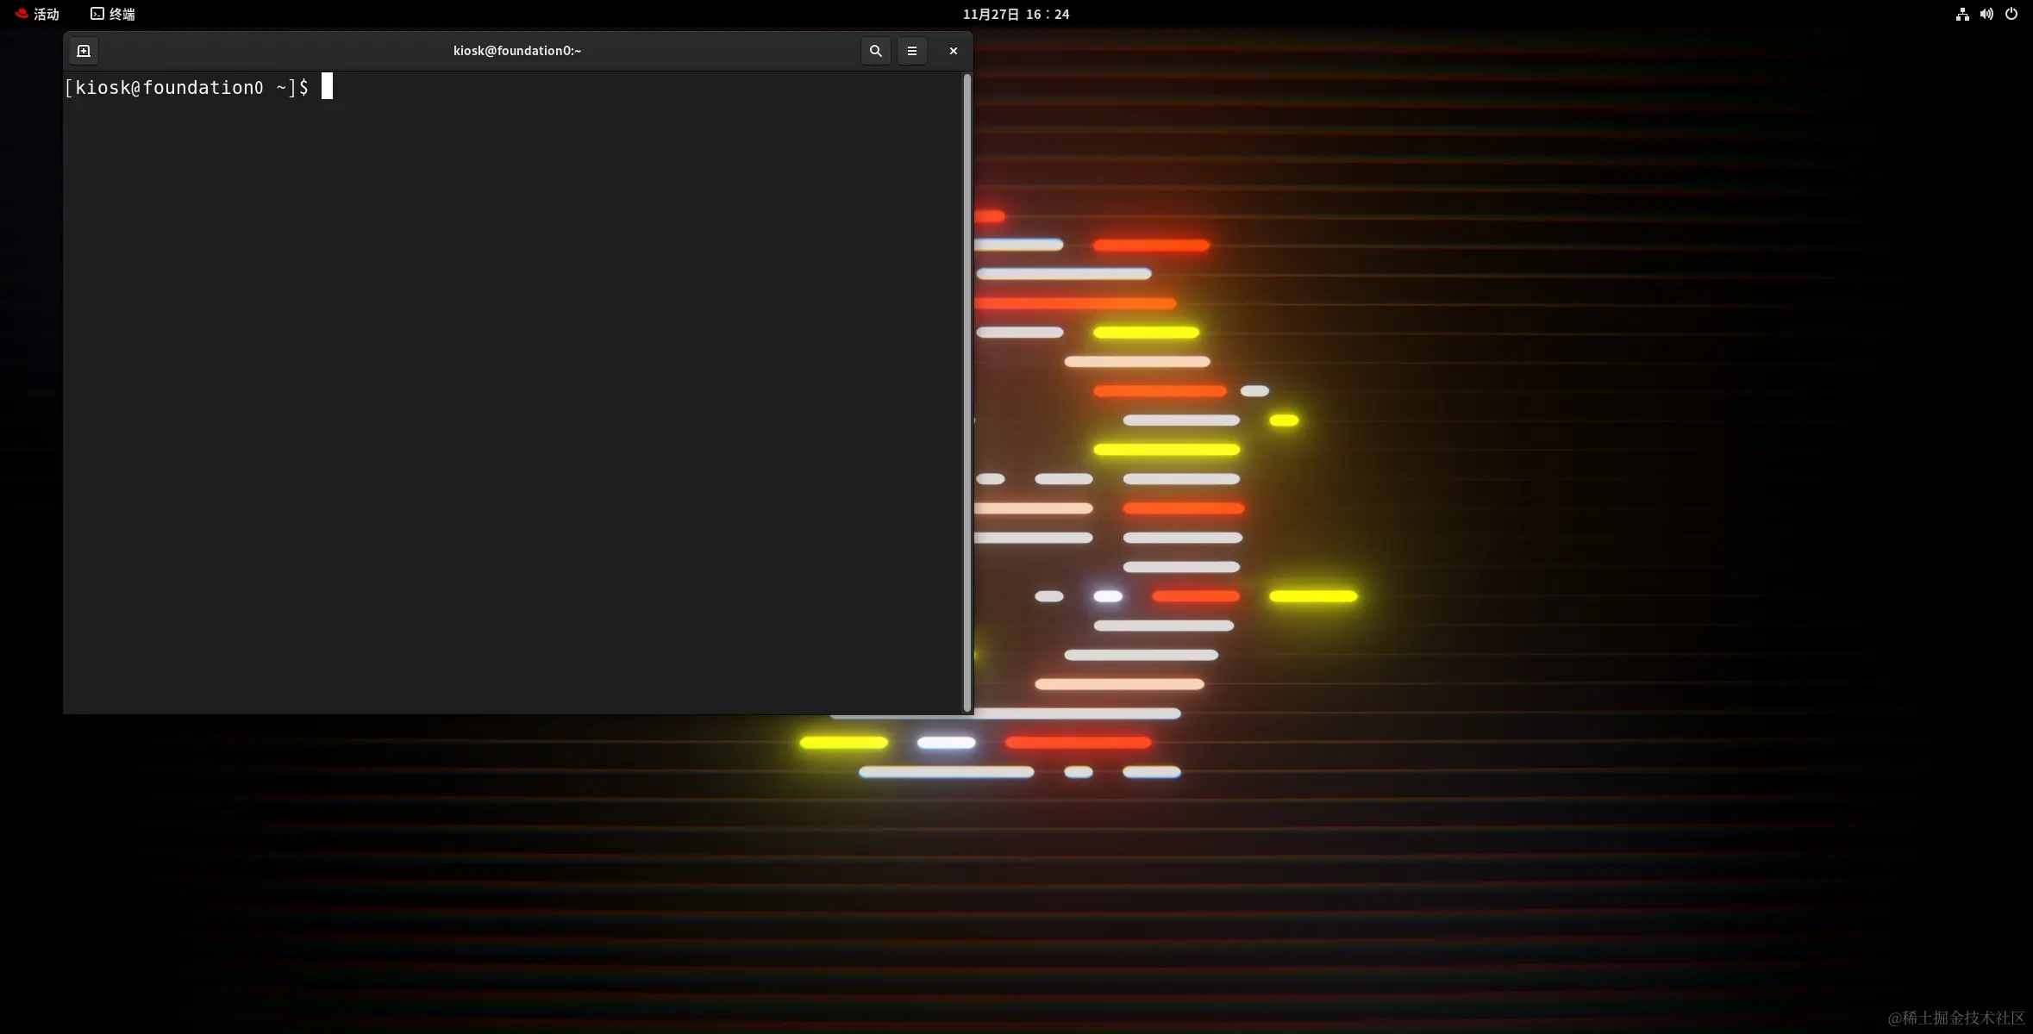Click the terminal search magnifier icon
This screenshot has width=2033, height=1034.
pos(875,51)
